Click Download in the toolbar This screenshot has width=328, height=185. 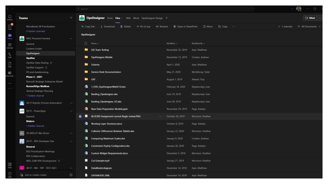point(108,27)
